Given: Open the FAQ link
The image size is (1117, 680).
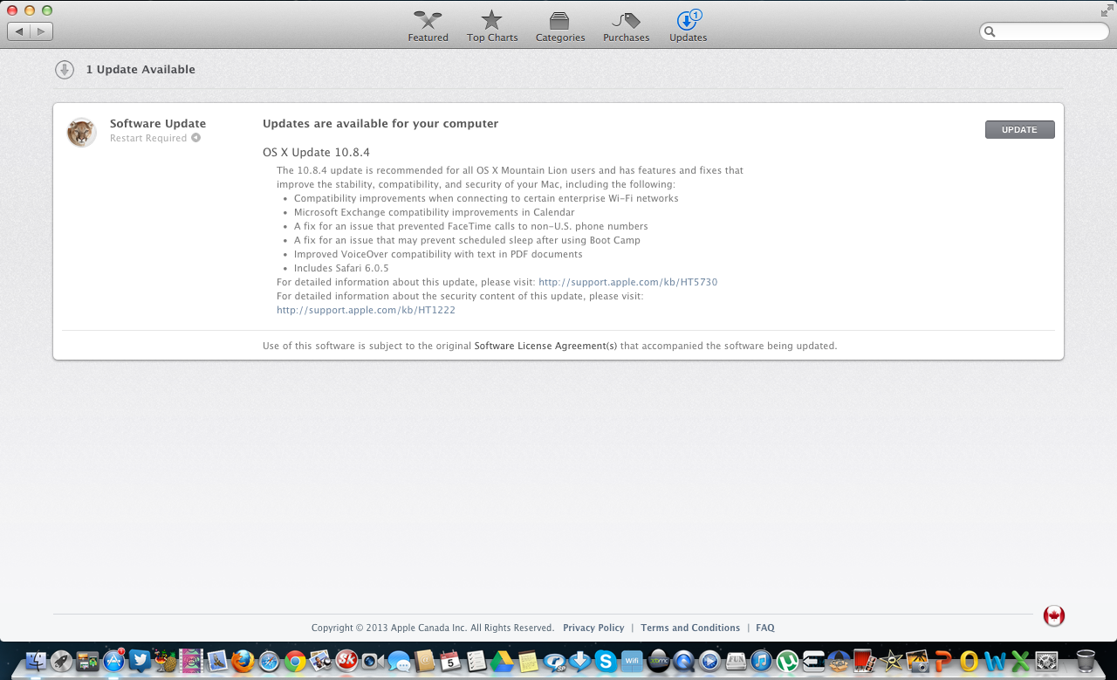Looking at the screenshot, I should pos(765,628).
